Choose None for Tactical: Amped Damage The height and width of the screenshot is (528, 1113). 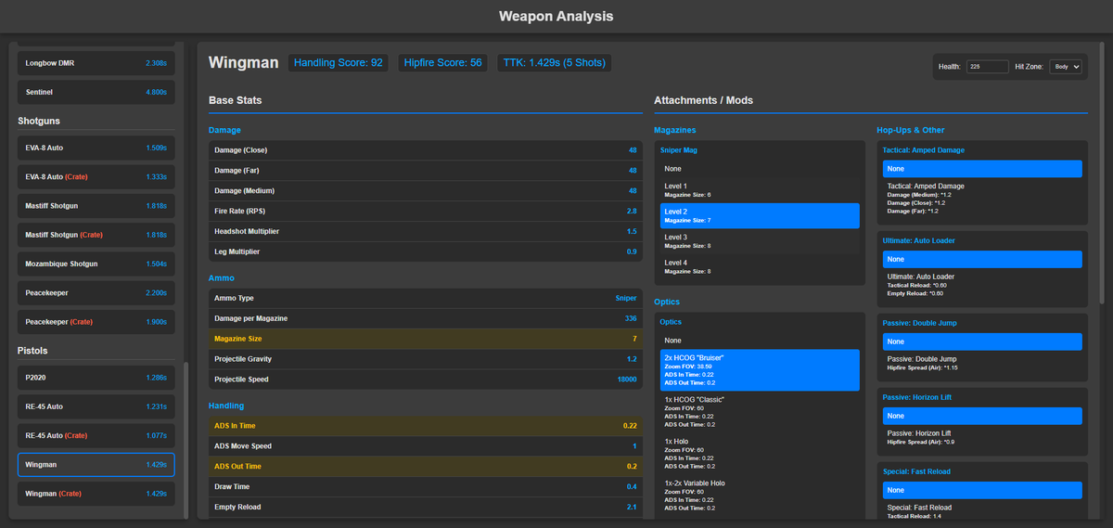point(982,169)
